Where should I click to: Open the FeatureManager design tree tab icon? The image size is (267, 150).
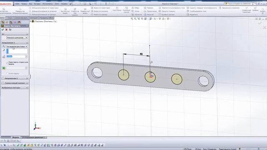3,22
